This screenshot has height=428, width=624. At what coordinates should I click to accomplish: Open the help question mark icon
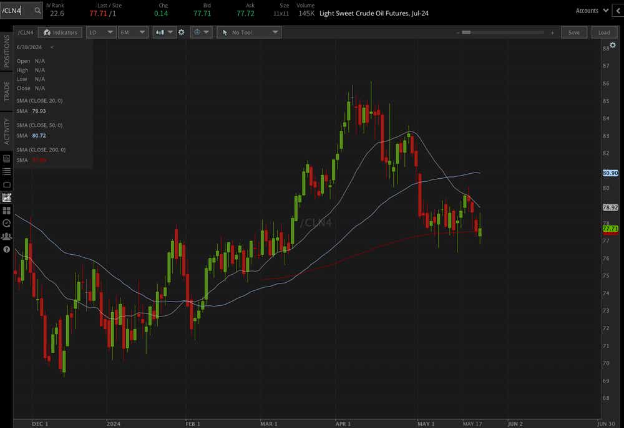[6, 250]
